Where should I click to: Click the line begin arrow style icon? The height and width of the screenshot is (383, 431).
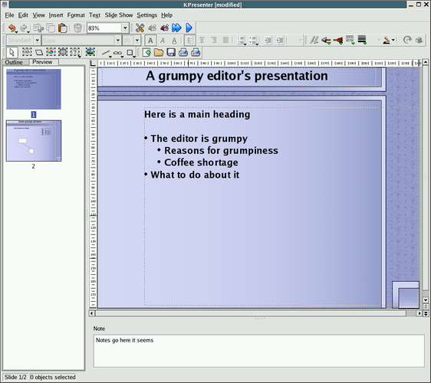coord(326,41)
